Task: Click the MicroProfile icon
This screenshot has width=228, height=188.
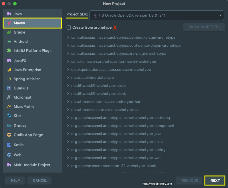Action: point(9,106)
